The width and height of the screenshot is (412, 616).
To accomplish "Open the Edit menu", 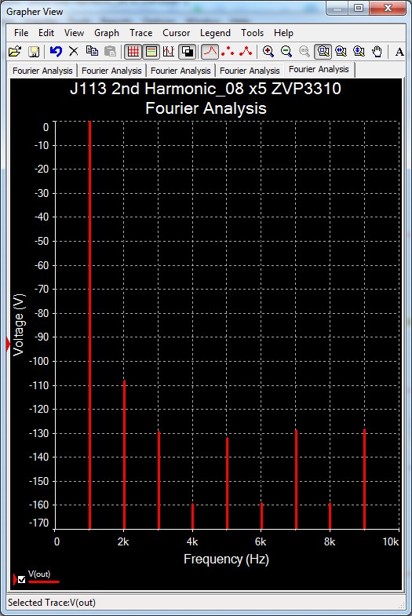I will tap(46, 33).
